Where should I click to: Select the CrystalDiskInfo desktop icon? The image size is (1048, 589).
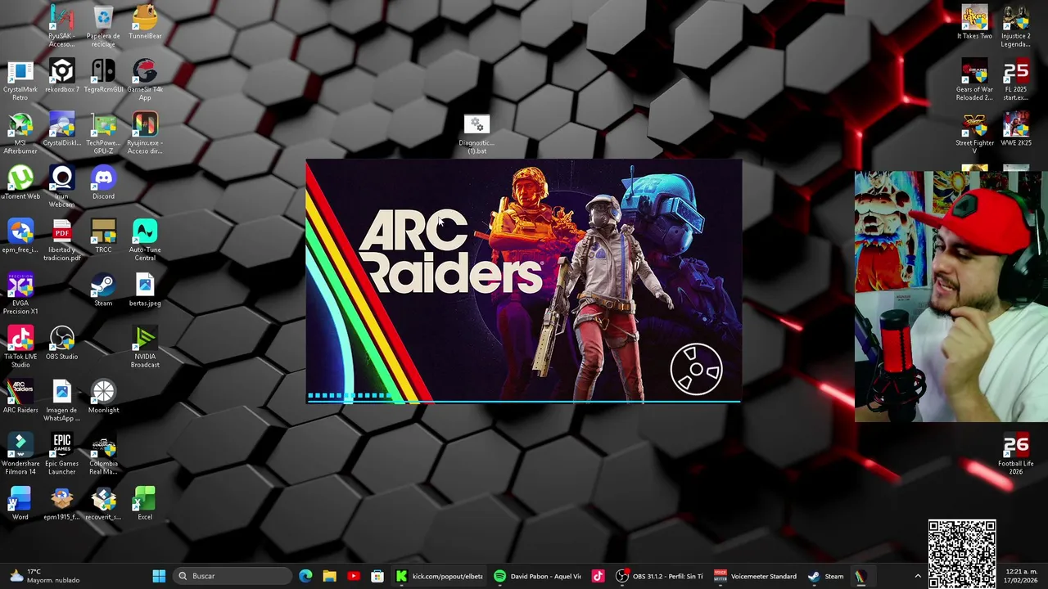point(61,129)
